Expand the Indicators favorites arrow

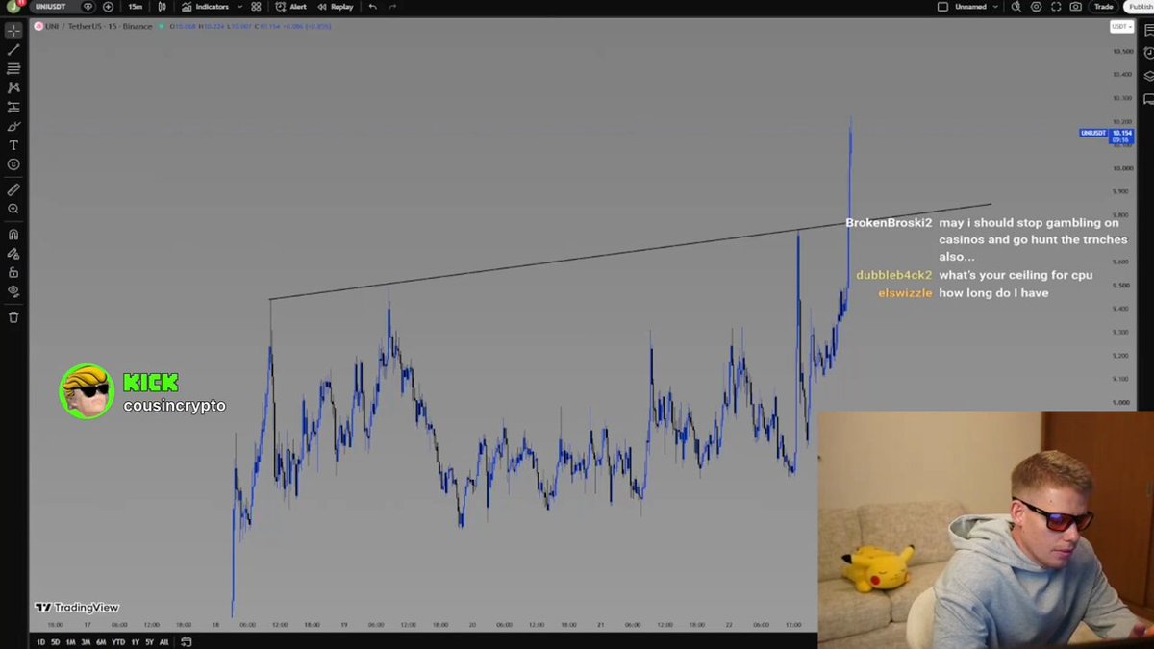pos(238,7)
